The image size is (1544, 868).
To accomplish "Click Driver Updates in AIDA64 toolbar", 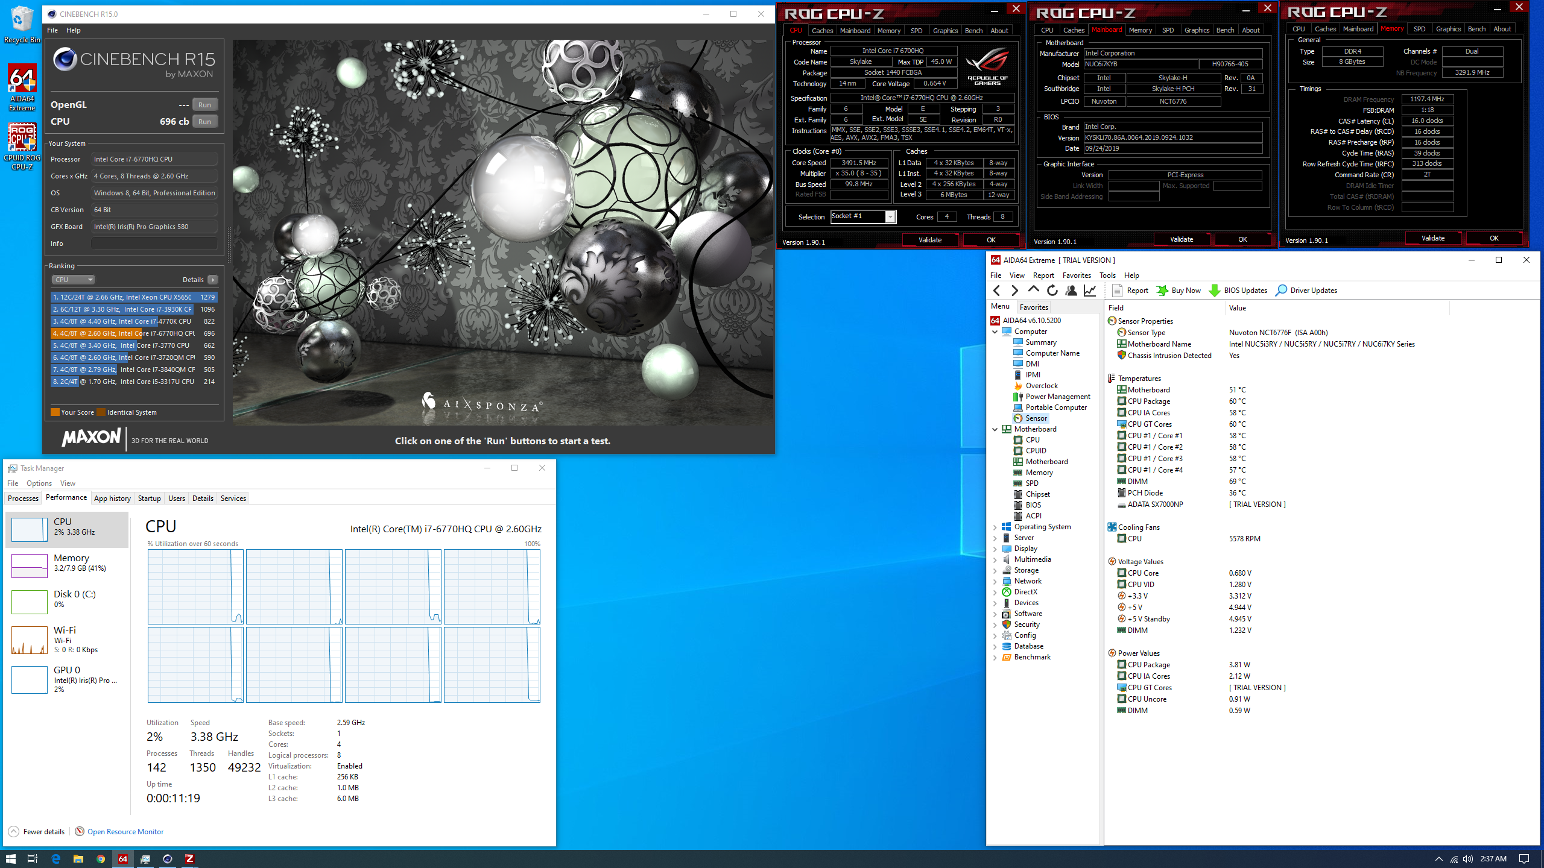I will point(1306,291).
